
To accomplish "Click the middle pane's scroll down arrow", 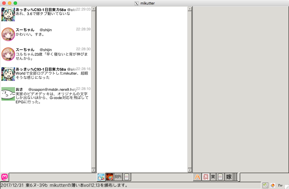I will coord(190,170).
